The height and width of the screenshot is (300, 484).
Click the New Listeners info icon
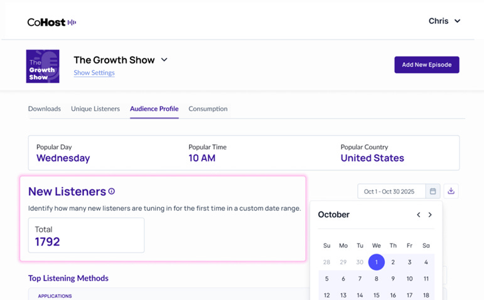click(112, 191)
